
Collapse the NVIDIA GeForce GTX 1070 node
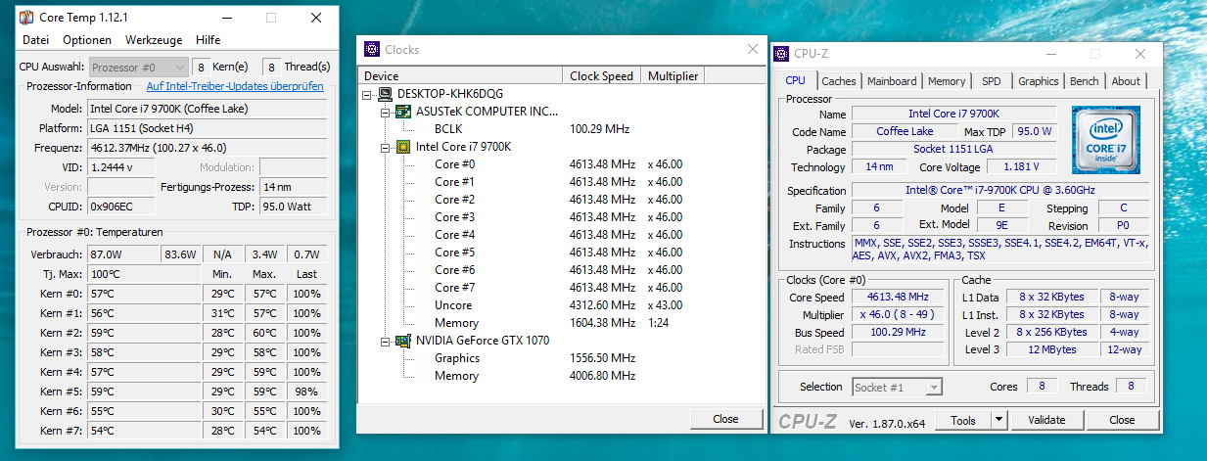[386, 341]
